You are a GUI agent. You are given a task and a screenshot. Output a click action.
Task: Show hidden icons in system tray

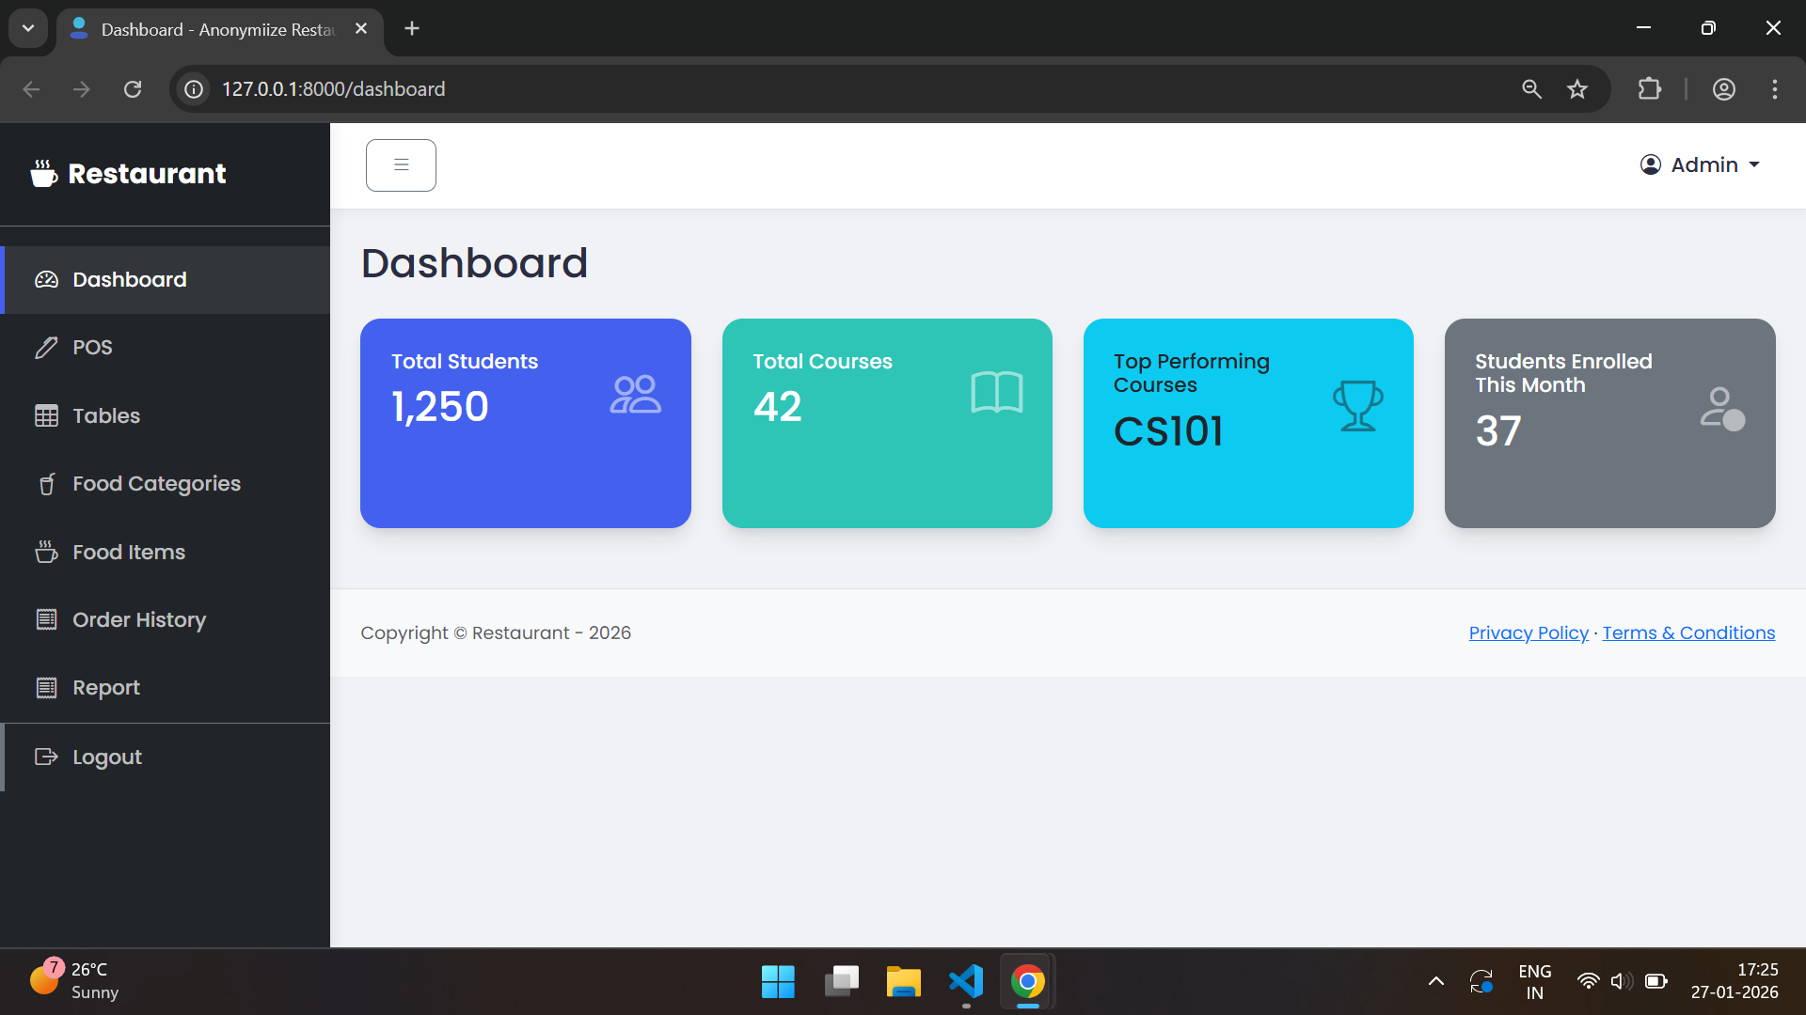[x=1436, y=981]
